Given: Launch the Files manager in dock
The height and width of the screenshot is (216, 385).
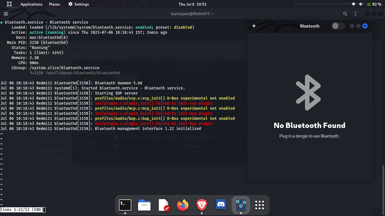Looking at the screenshot, I should (144, 205).
